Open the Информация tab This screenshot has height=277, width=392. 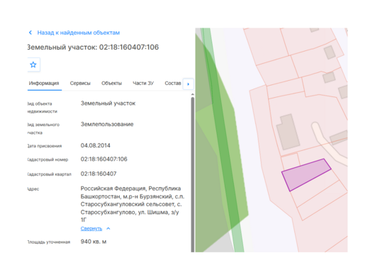pos(44,84)
